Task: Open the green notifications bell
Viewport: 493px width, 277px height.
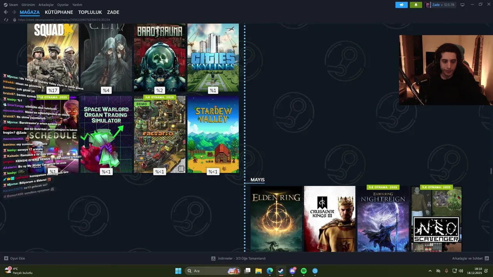Action: [x=416, y=5]
